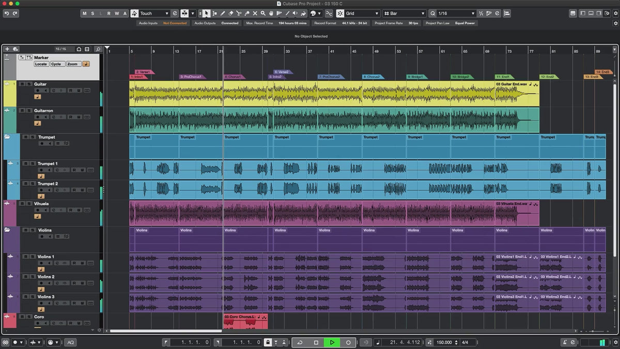This screenshot has width=620, height=349.
Task: Choose the Draw pencil tool
Action: [x=223, y=13]
